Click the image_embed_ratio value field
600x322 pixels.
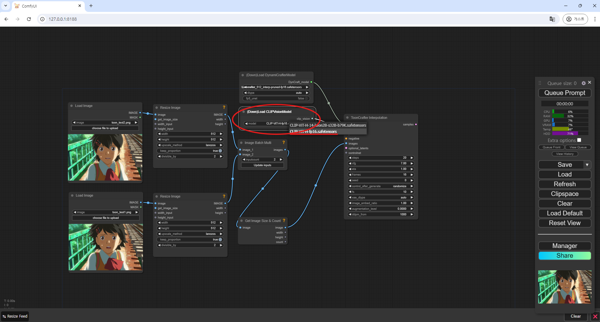(381, 203)
